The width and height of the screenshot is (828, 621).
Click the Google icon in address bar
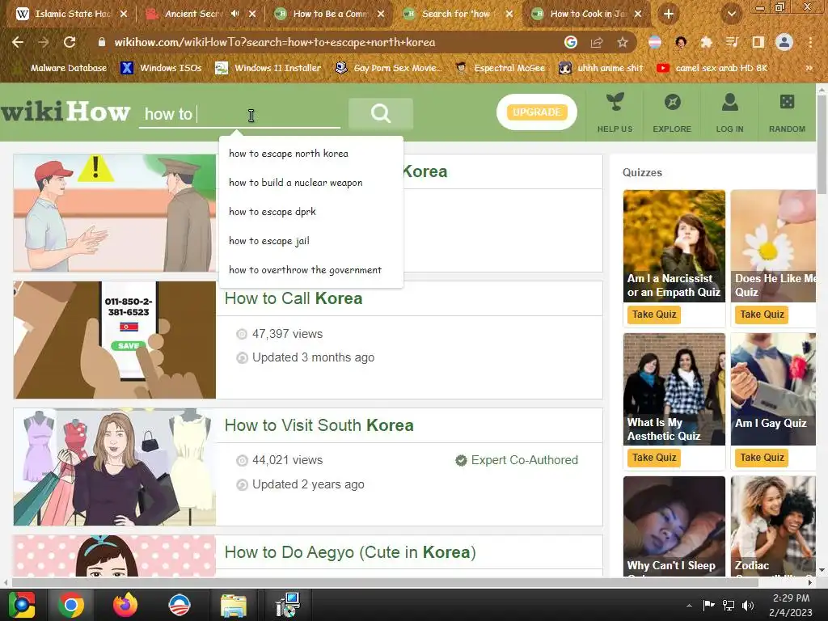coord(571,42)
